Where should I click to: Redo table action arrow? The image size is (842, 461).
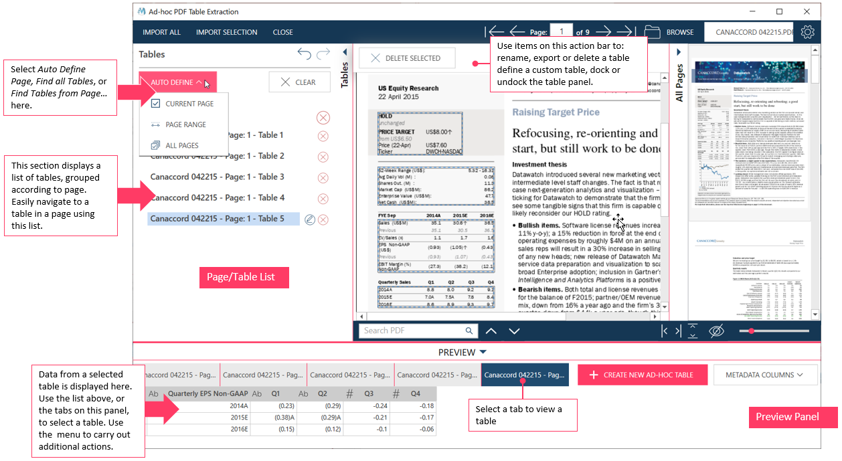(x=323, y=54)
